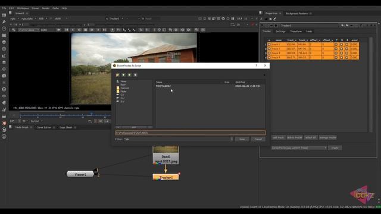Open the In/Out playback range dropdown
Screen dimensions: 381x214
click(36, 121)
